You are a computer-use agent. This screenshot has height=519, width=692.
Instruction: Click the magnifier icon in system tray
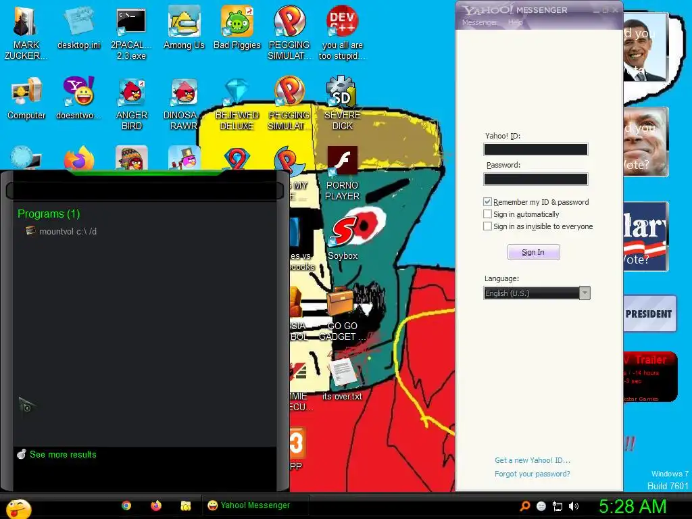[x=524, y=506]
